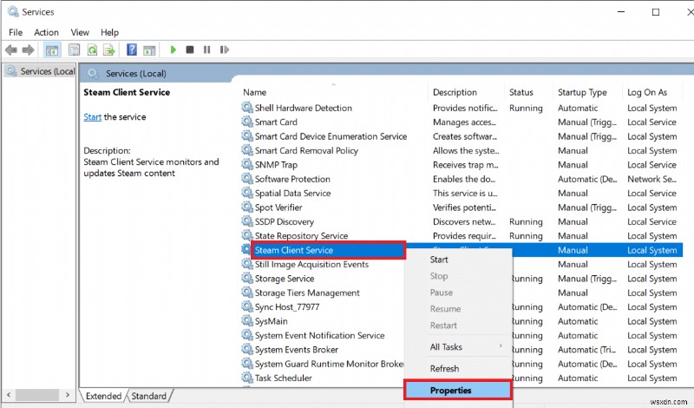Choose Properties in the context menu
The height and width of the screenshot is (408, 694).
click(451, 391)
